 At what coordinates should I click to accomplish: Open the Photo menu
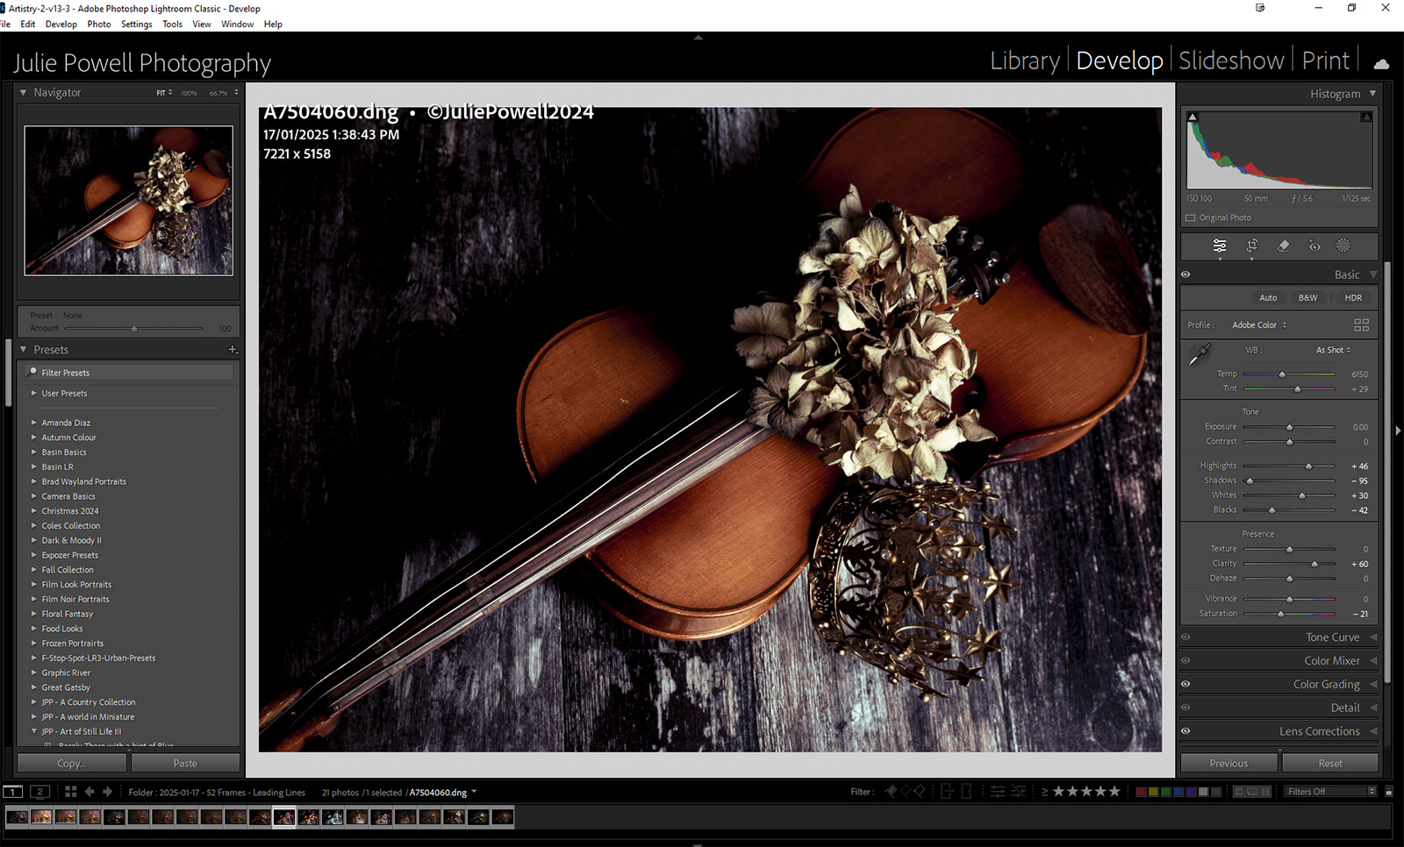tap(99, 25)
